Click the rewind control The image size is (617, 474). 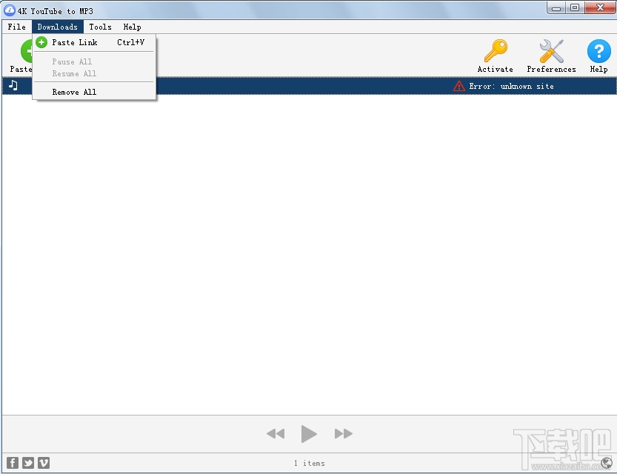point(276,434)
